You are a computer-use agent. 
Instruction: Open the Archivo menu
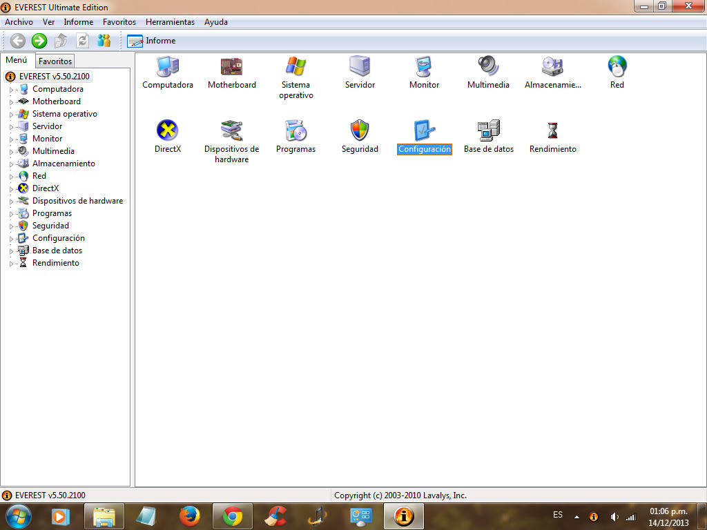[x=19, y=22]
